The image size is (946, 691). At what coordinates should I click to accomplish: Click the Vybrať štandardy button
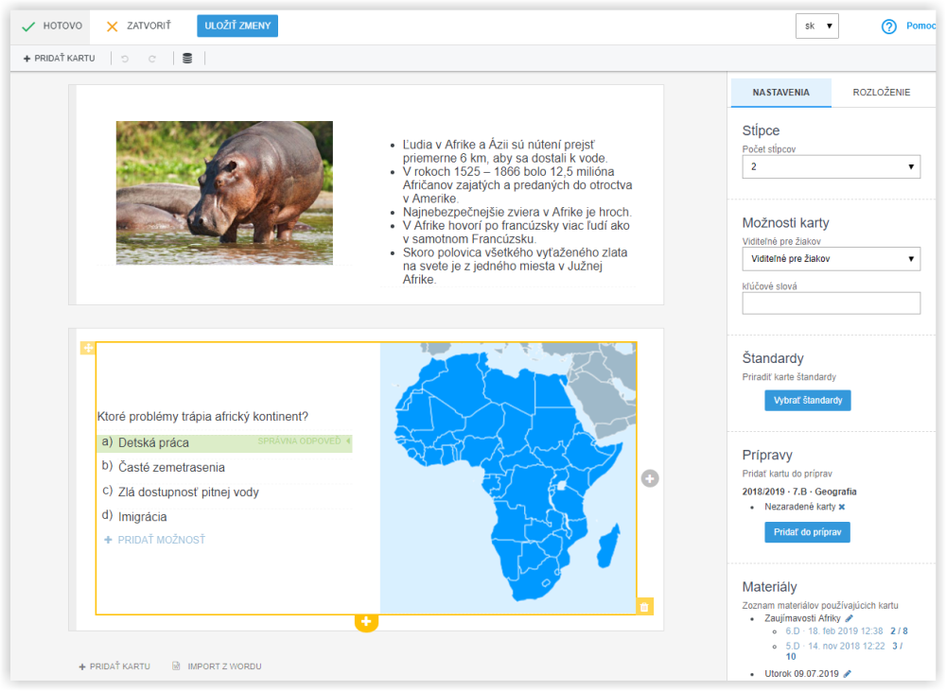click(808, 401)
